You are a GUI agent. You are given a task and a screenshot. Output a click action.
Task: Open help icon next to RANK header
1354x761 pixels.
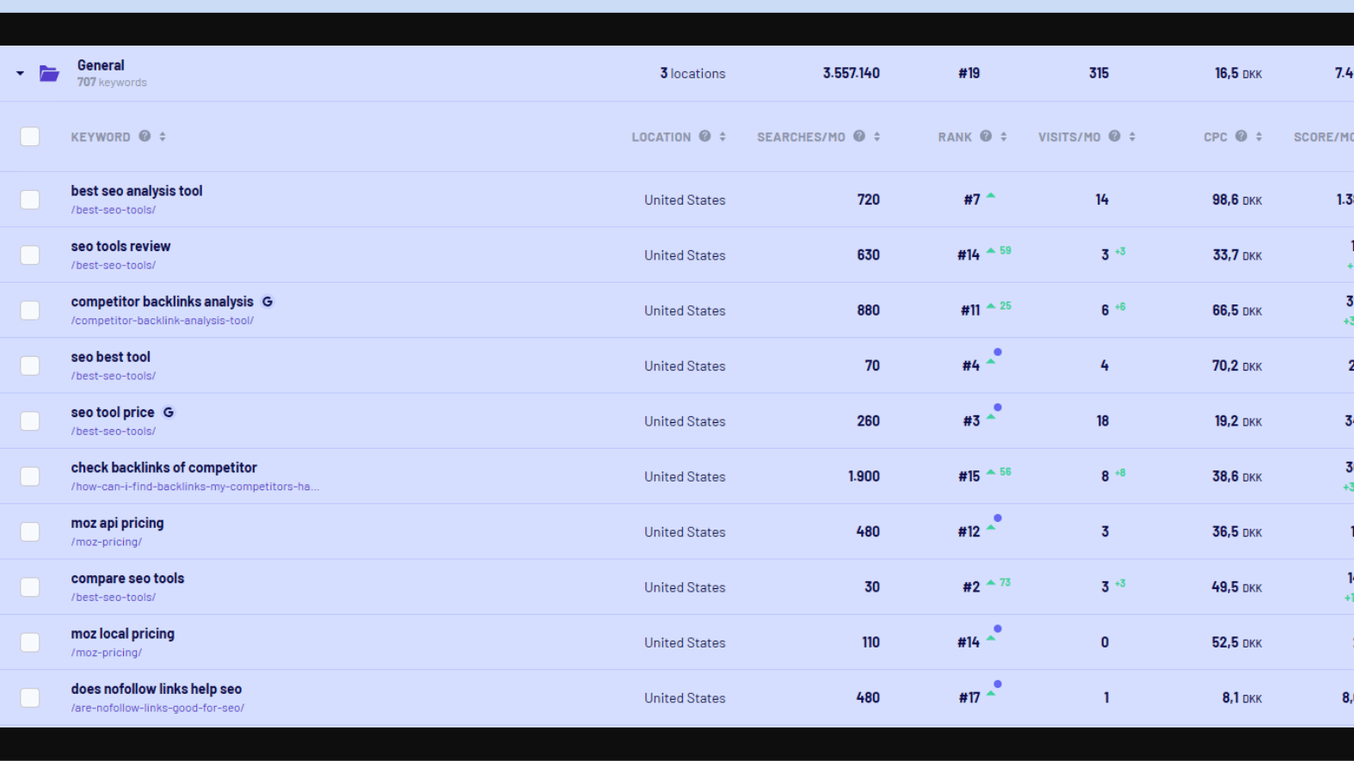pos(986,136)
